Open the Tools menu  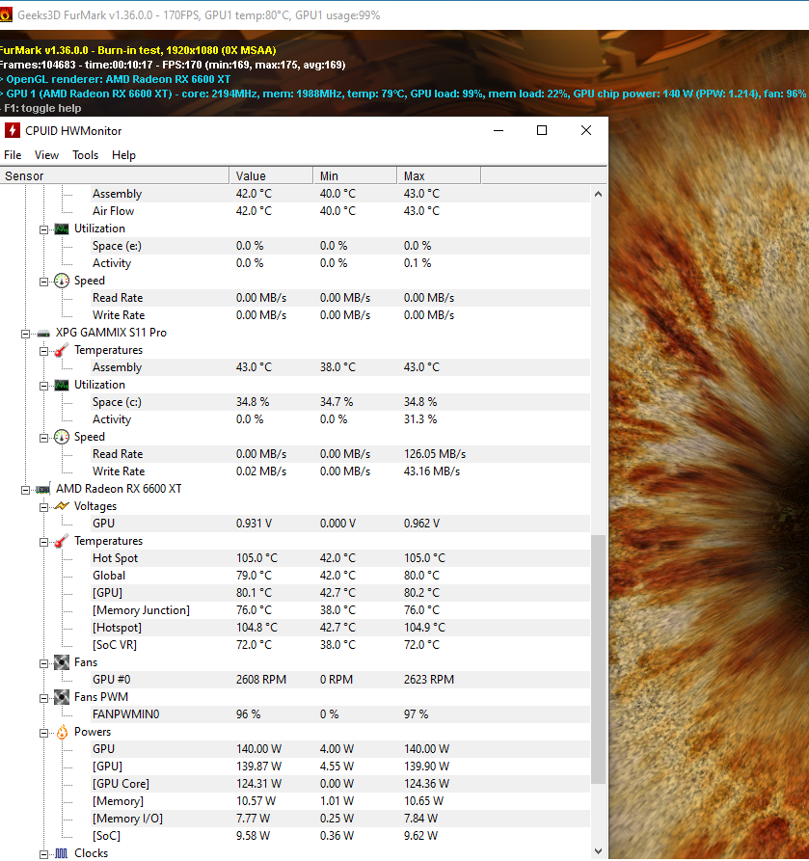click(x=85, y=155)
